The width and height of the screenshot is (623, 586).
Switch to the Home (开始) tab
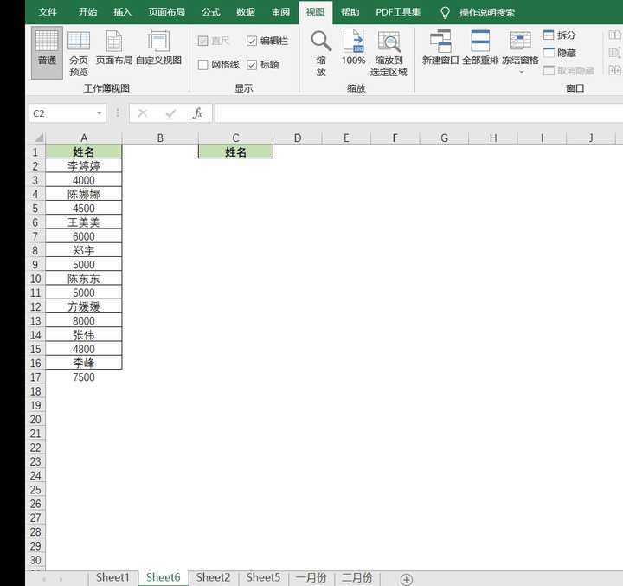pyautogui.click(x=87, y=12)
